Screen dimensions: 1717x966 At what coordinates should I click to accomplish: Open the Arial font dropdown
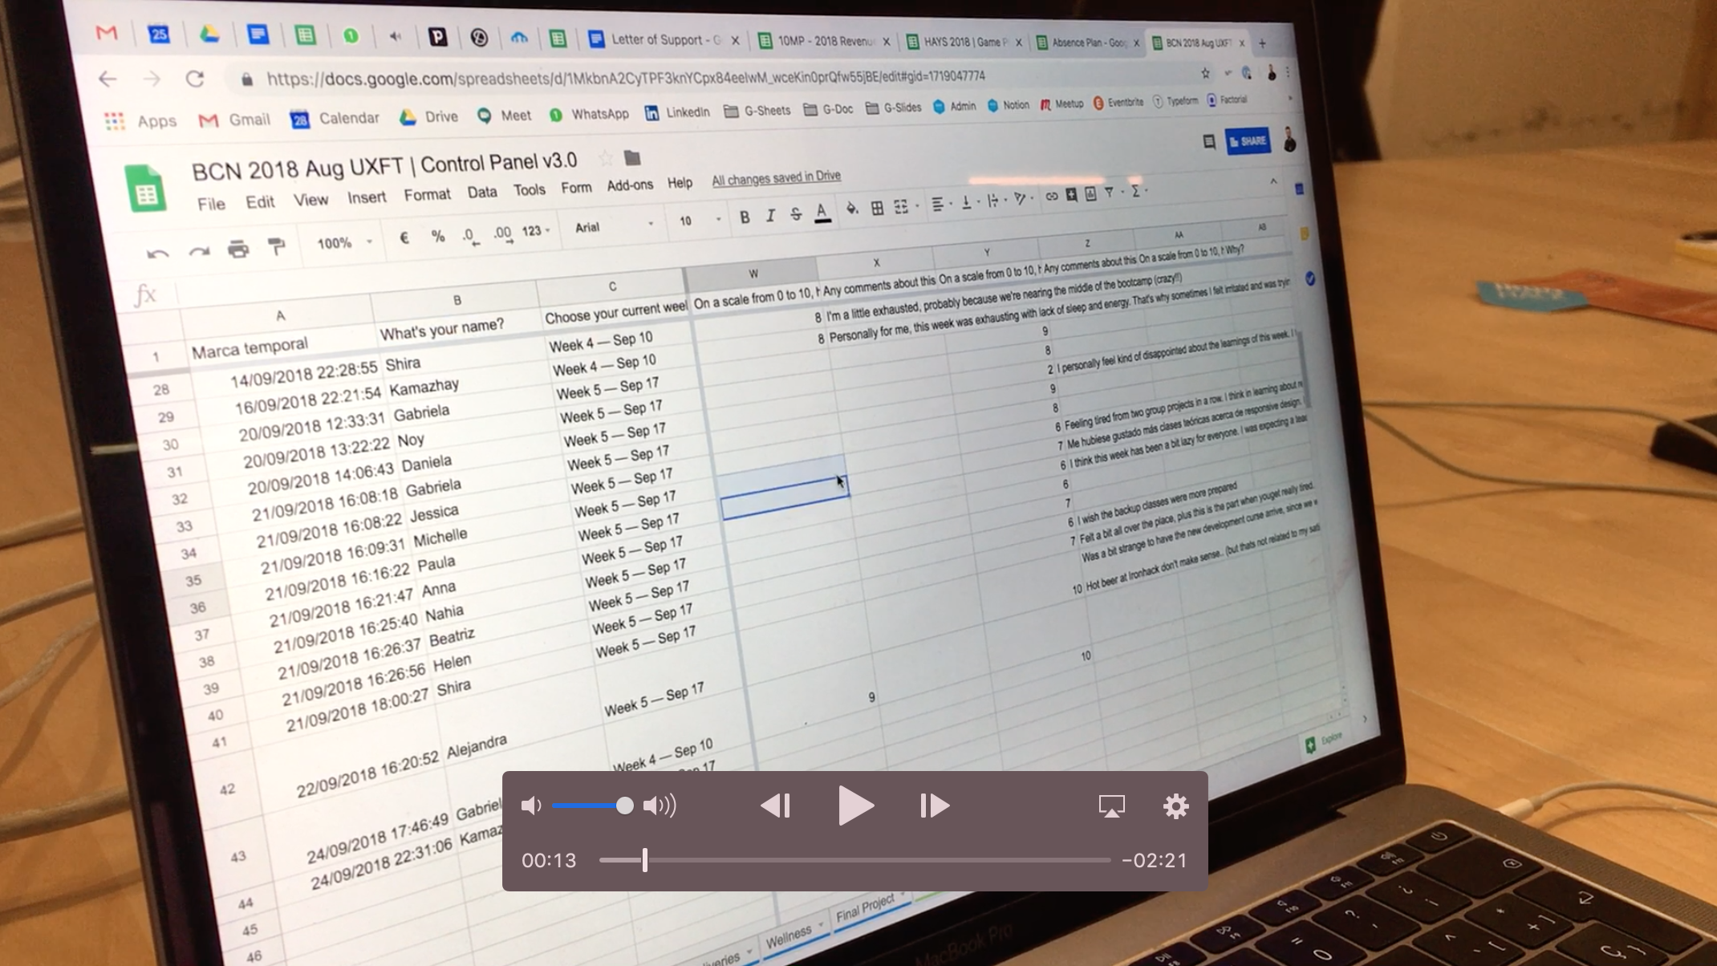614,226
